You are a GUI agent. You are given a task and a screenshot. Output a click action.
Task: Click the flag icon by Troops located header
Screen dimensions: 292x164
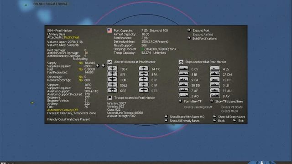pos(109,97)
